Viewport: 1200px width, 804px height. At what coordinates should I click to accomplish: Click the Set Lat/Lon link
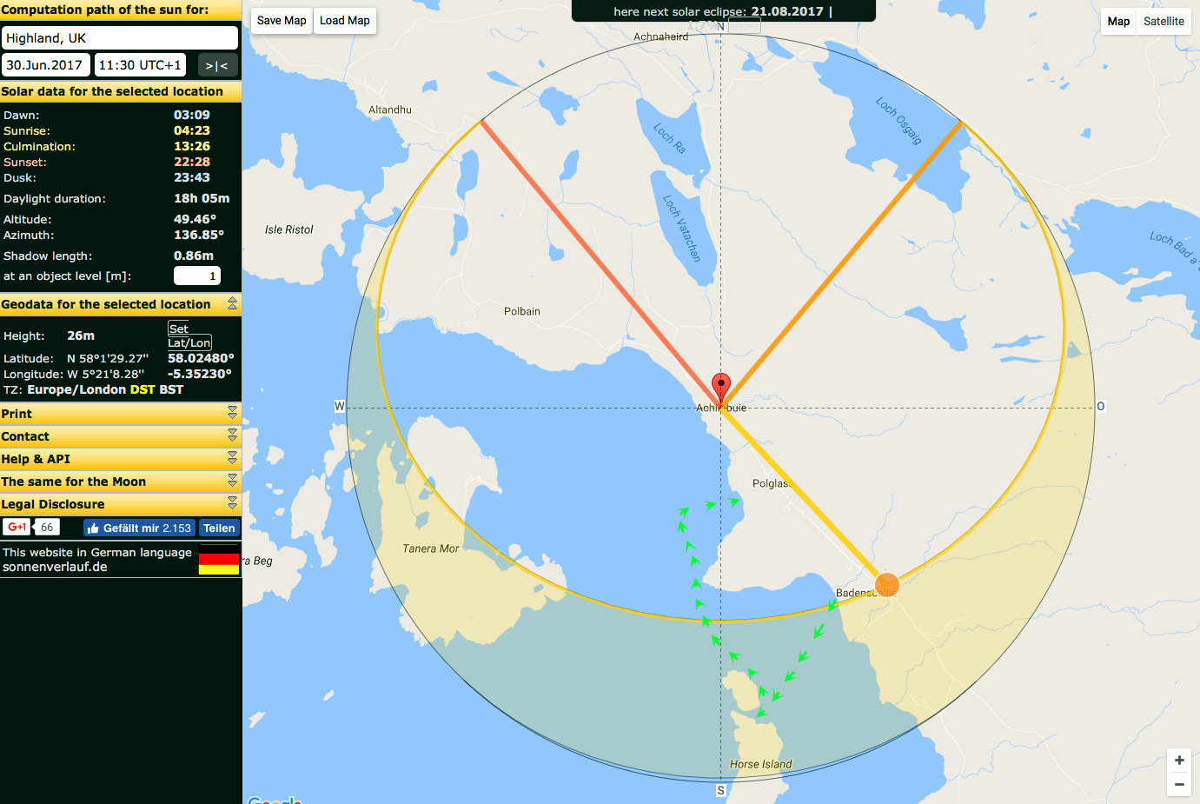tap(189, 336)
